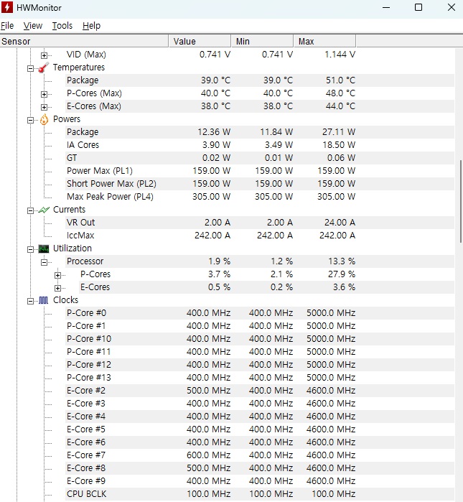Select the P-Core #11 clock row
The height and width of the screenshot is (502, 463).
click(260, 352)
